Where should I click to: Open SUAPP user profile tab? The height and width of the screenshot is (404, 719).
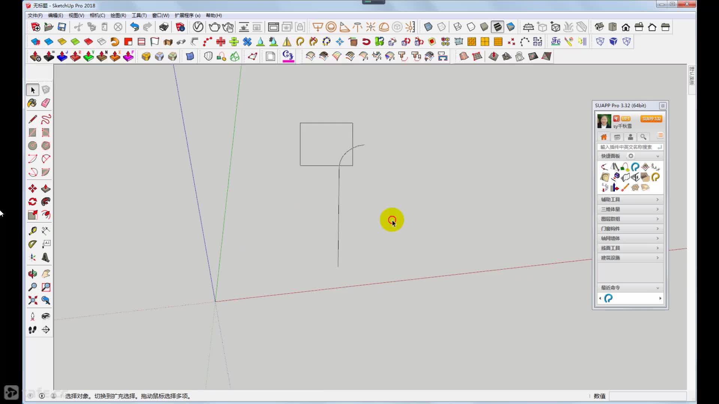tap(630, 137)
